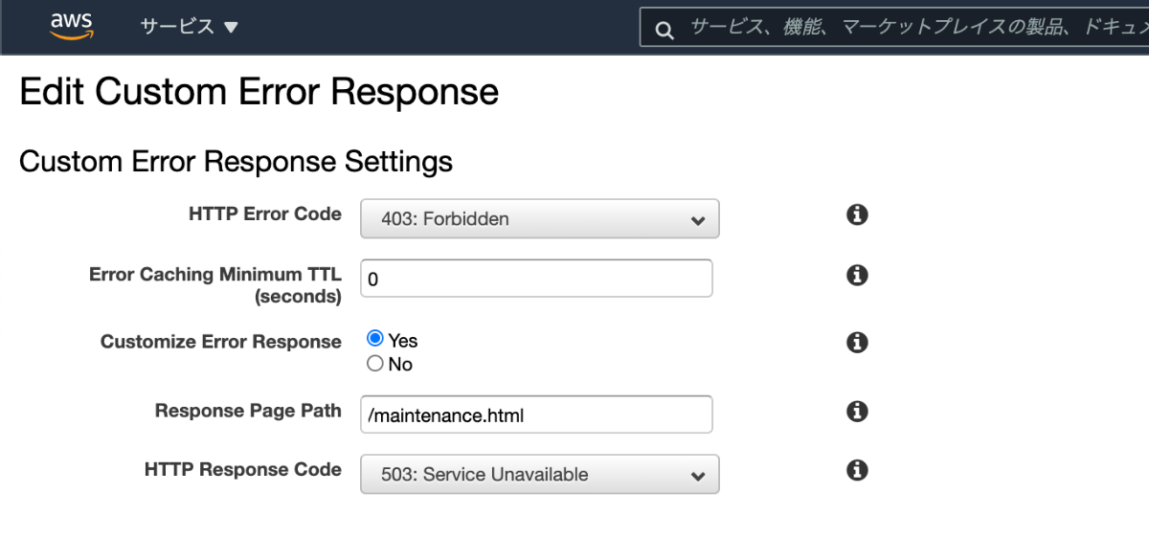Click the Error Caching Minimum TTL field
Viewport: 1149px width, 538px height.
click(536, 279)
